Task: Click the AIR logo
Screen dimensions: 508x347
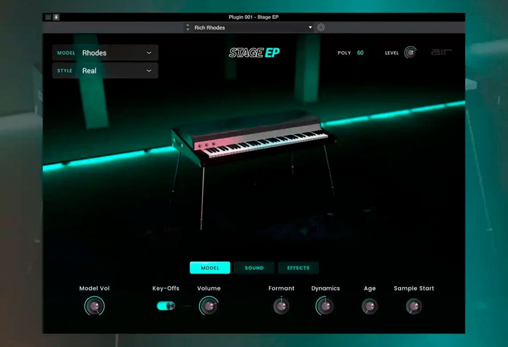Action: 442,52
